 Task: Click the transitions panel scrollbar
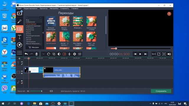[106, 25]
